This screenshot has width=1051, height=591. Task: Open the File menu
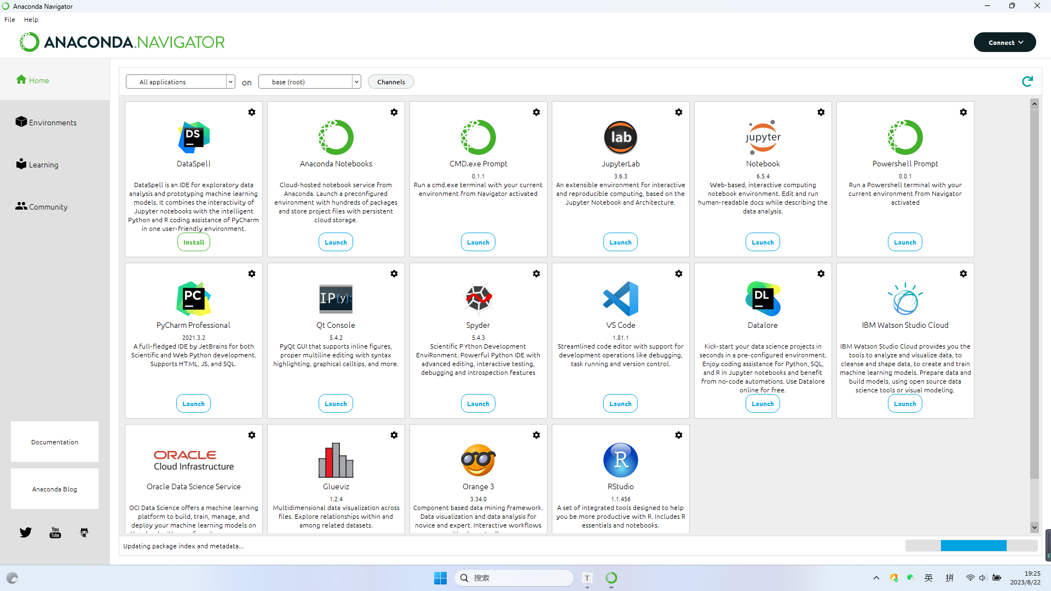point(10,19)
